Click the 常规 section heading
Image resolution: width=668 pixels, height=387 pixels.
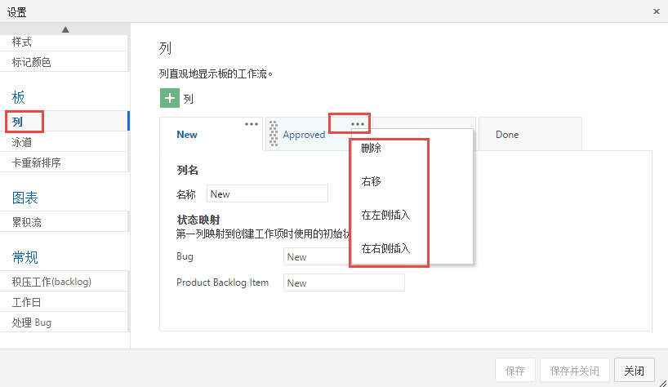[x=24, y=257]
